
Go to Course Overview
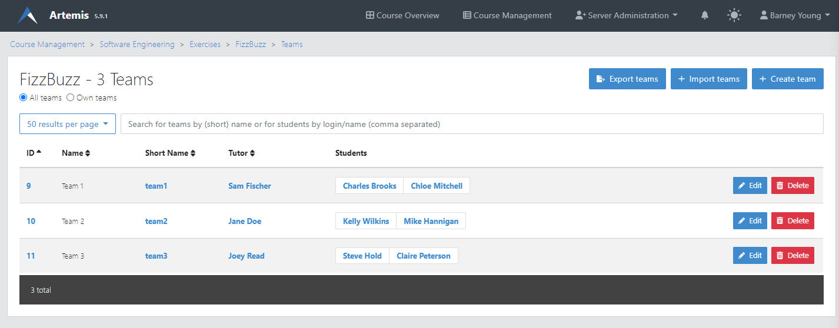402,15
